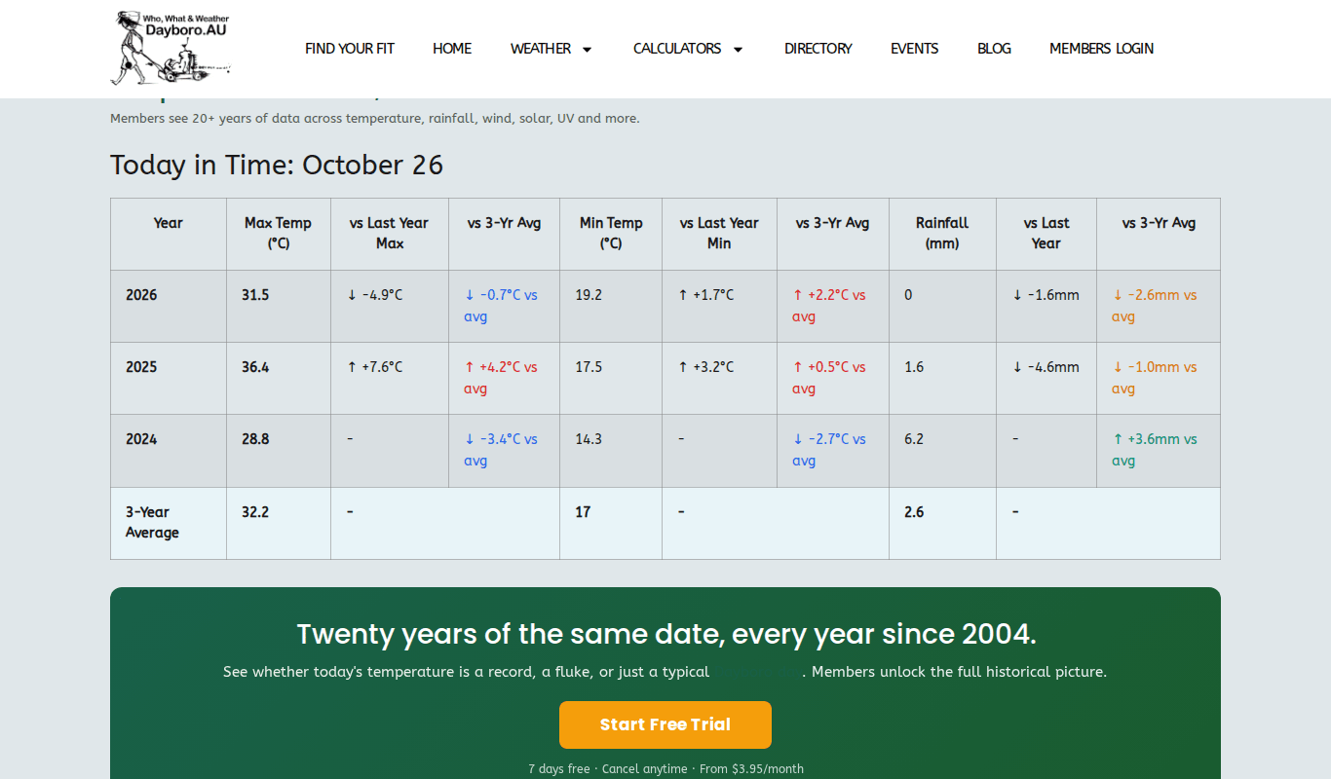Select the 'Today in Time: October 26' heading

(x=277, y=165)
